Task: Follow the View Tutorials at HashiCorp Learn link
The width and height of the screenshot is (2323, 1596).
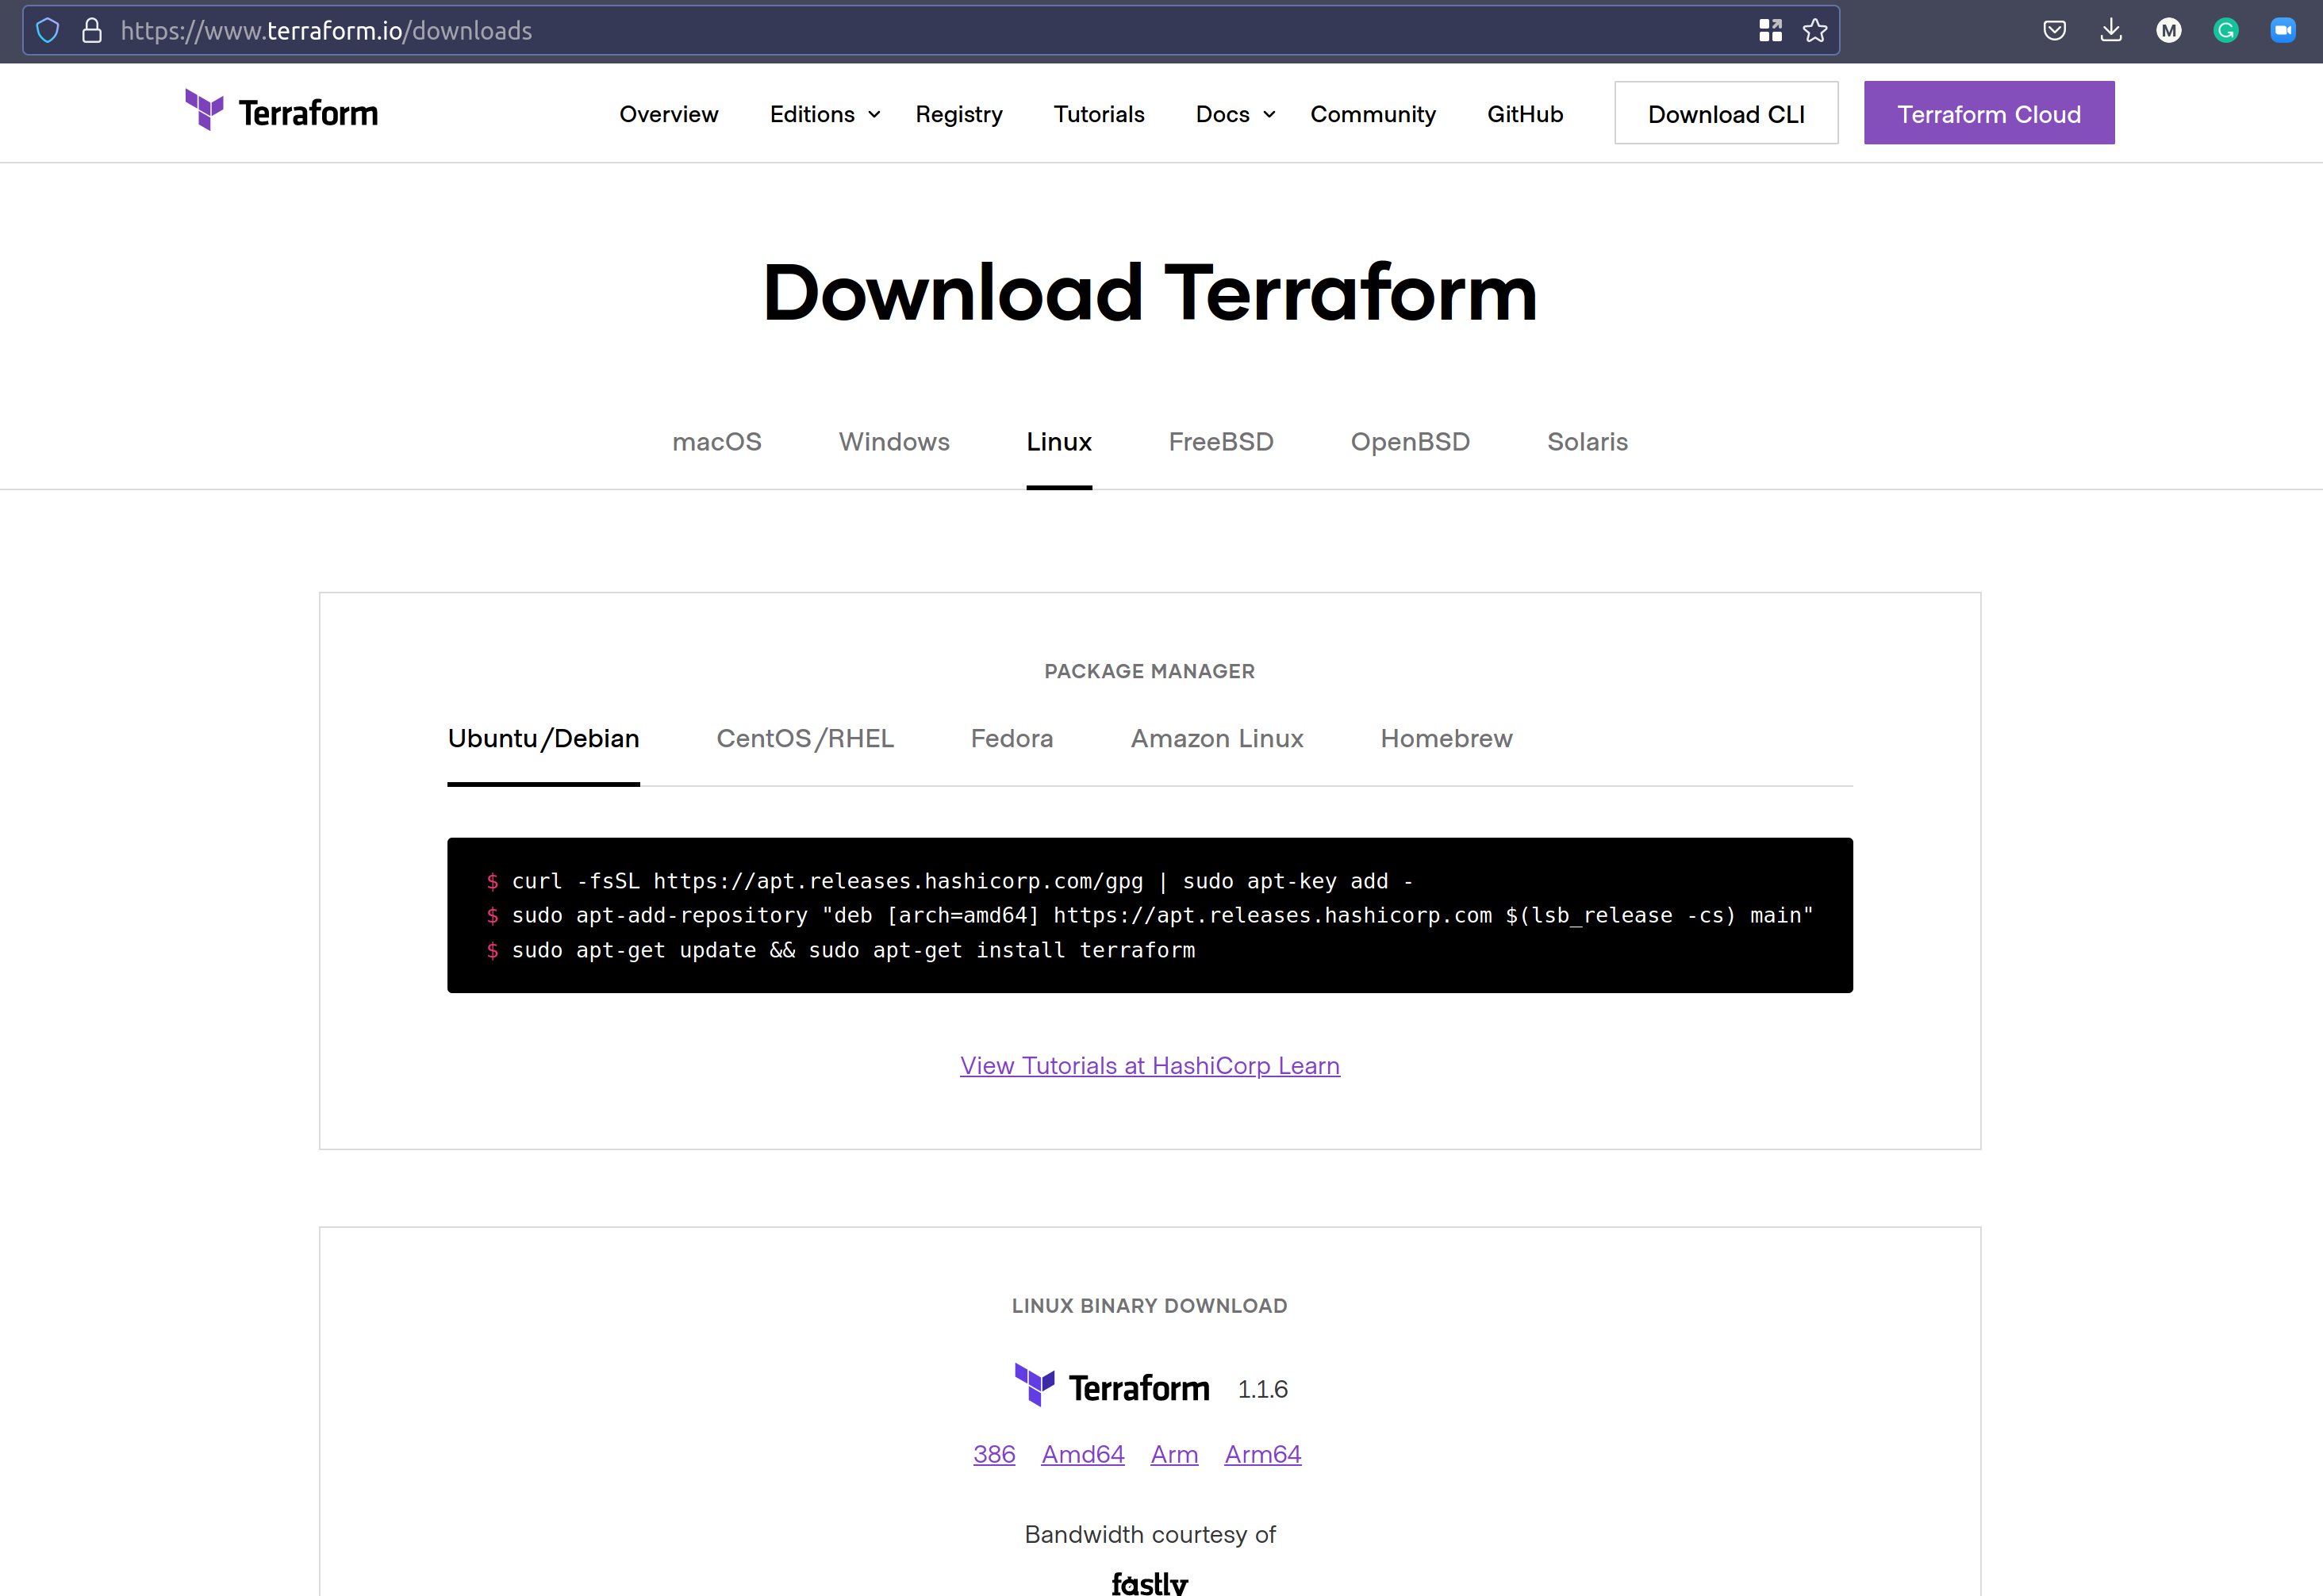Action: (1149, 1065)
